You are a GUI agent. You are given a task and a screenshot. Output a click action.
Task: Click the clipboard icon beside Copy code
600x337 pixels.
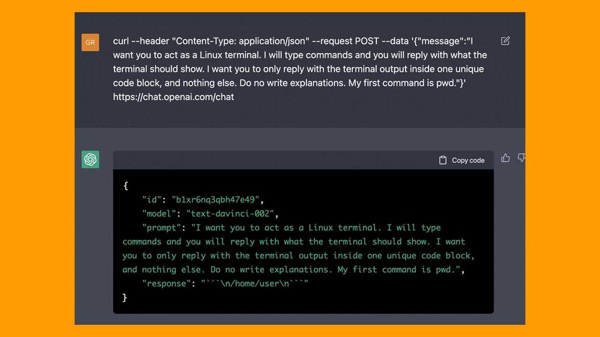(442, 160)
